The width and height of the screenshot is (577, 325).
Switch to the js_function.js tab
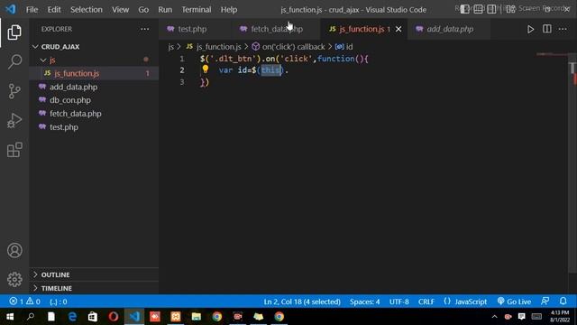[x=361, y=29]
